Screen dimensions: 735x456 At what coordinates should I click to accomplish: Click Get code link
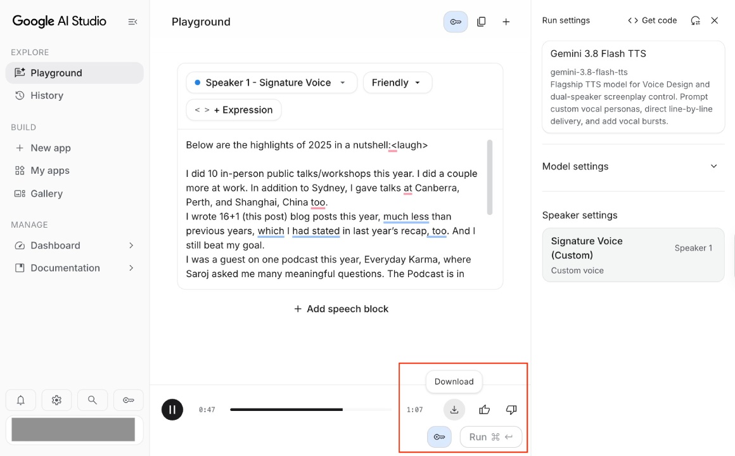pyautogui.click(x=653, y=21)
